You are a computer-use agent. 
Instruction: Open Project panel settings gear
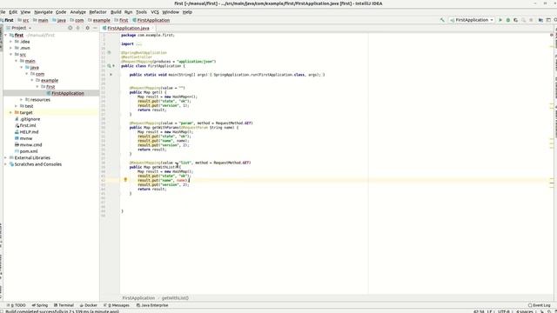point(87,28)
